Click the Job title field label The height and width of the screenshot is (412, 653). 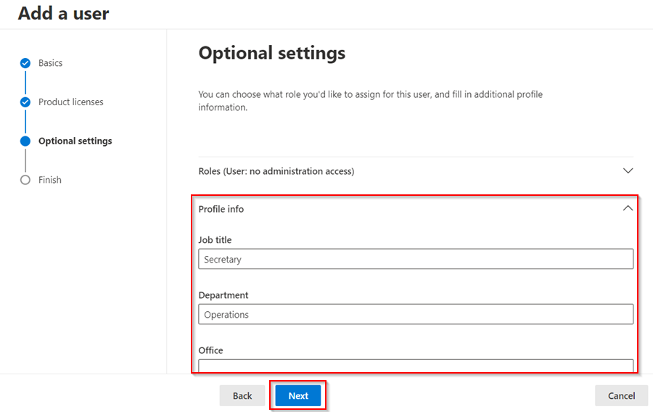215,239
